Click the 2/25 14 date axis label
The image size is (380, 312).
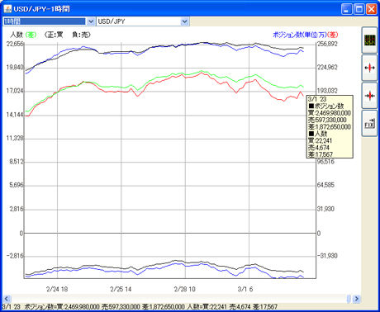tap(121, 289)
